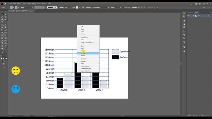
Task: Set paint mode to Color in toolbar
Action: pyautogui.click(x=2, y=59)
